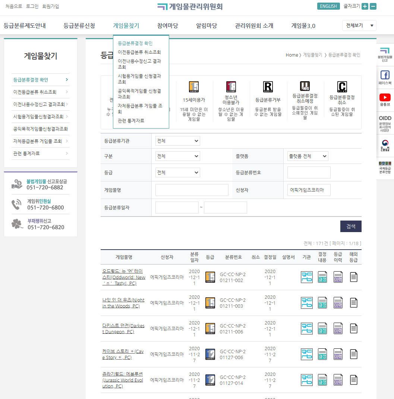394x399 pixels.
Task: Select 공익목적게임물신청결과조회 in left sidebar
Action: pyautogui.click(x=41, y=129)
